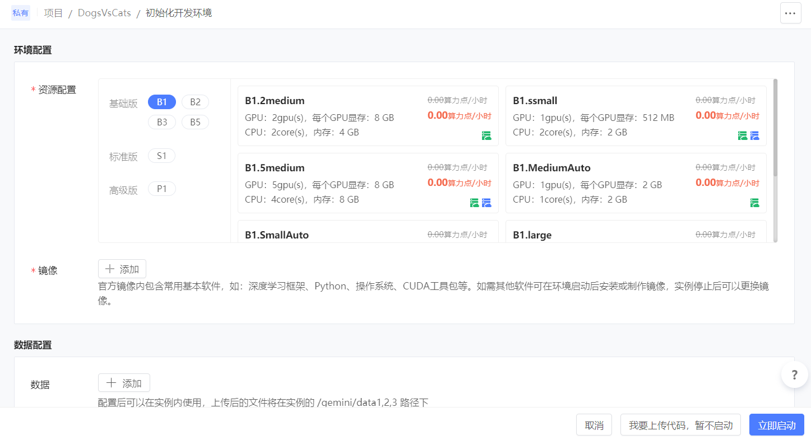The image size is (811, 440).
Task: Click 添加 button to add data (数据)
Action: [x=124, y=383]
